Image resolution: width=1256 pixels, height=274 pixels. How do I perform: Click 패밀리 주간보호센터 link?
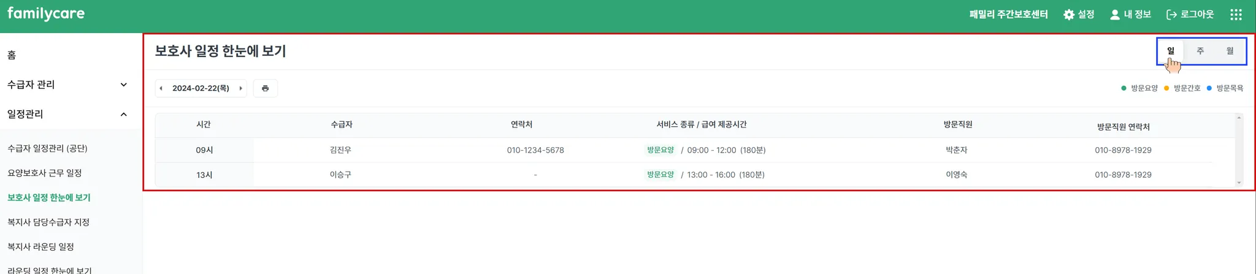pos(1008,14)
